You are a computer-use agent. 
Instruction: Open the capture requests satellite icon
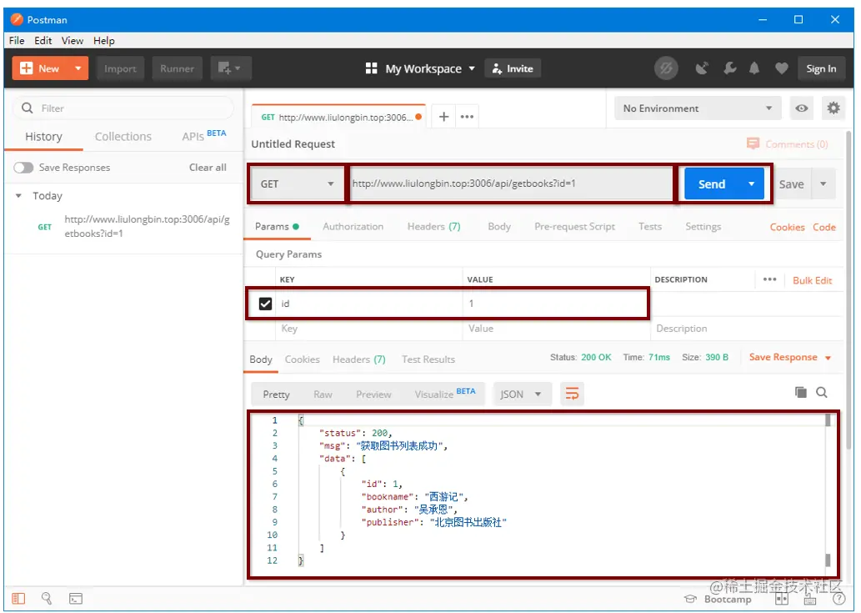pos(701,68)
